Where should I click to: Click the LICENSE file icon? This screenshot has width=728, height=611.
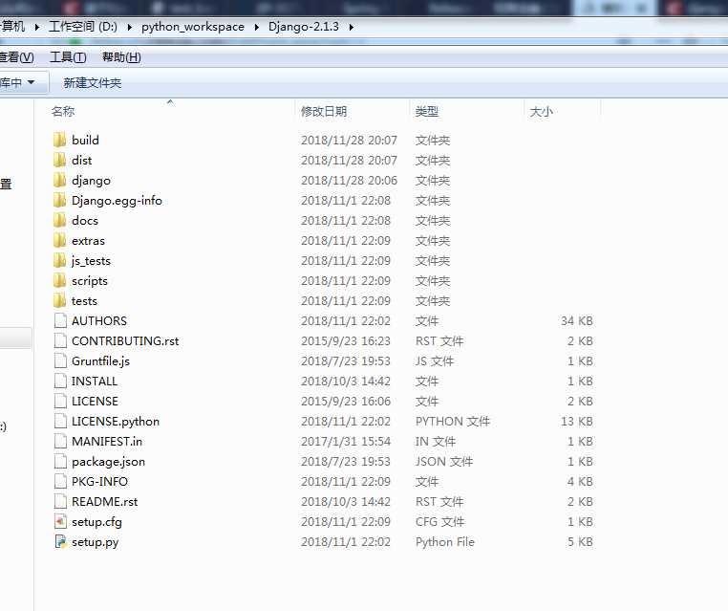60,401
